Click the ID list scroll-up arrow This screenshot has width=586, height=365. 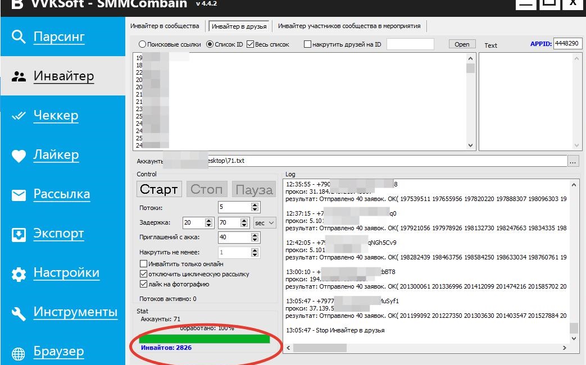pyautogui.click(x=470, y=58)
